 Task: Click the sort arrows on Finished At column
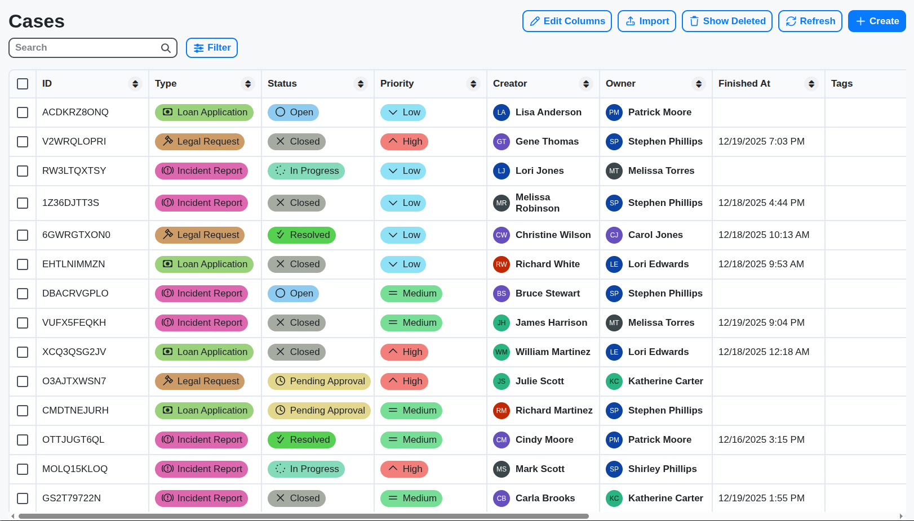coord(811,83)
